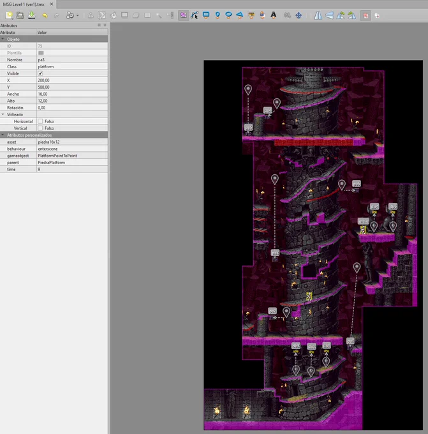428x434 pixels.
Task: Select the Insert Text tool
Action: [274, 15]
